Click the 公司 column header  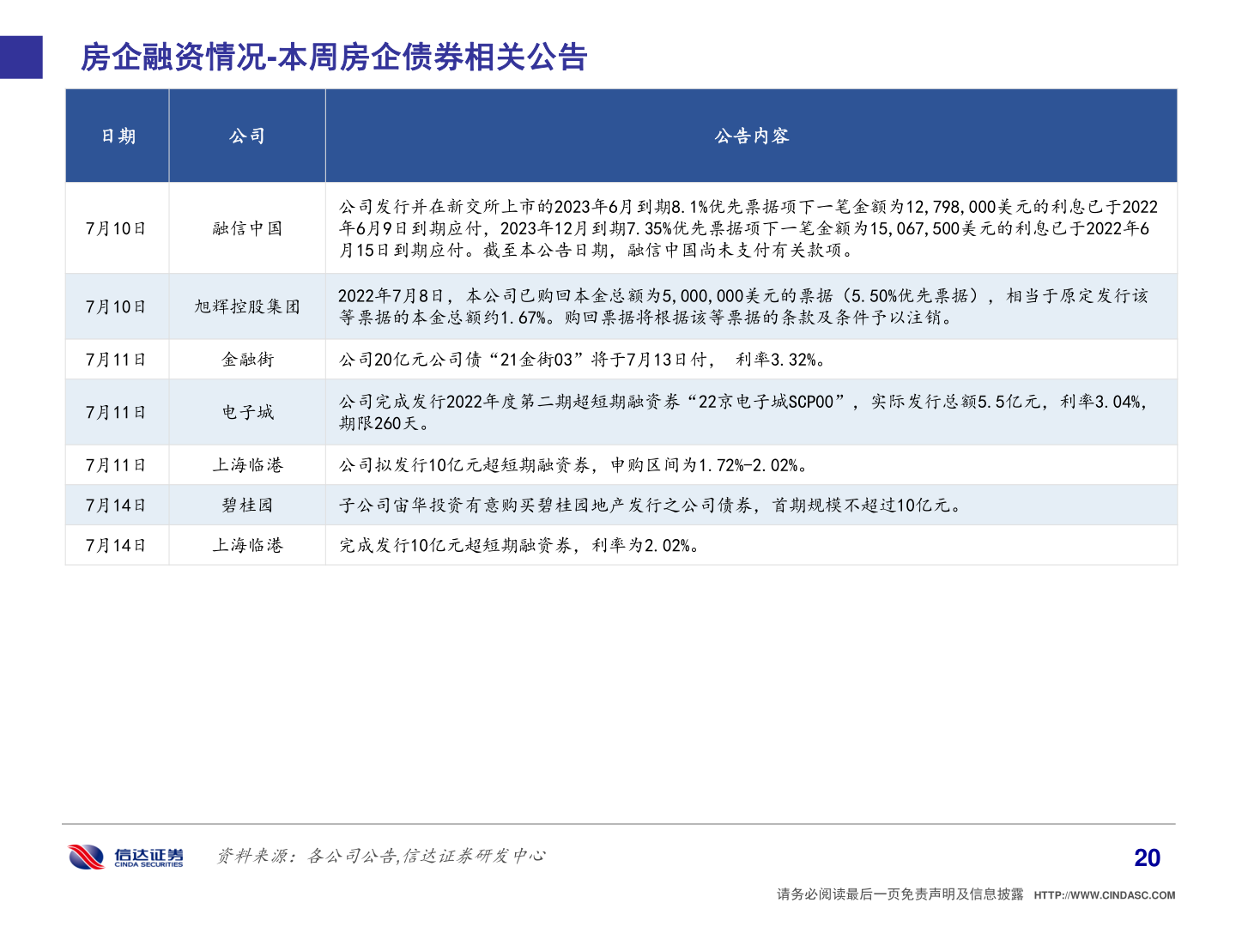tap(247, 135)
